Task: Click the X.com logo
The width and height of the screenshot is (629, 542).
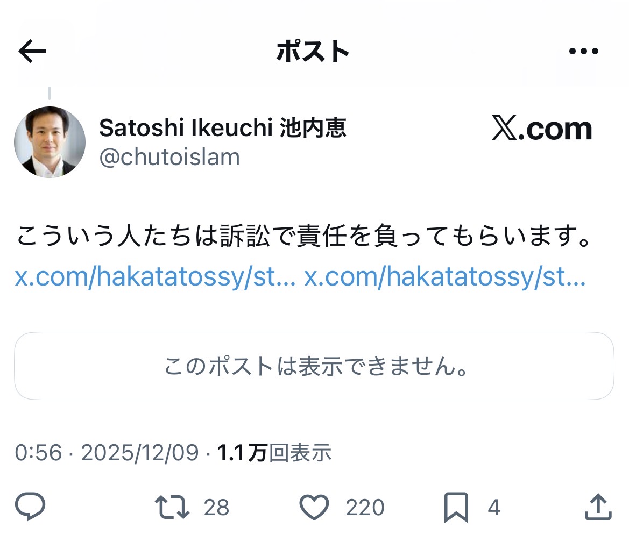Action: (x=542, y=129)
